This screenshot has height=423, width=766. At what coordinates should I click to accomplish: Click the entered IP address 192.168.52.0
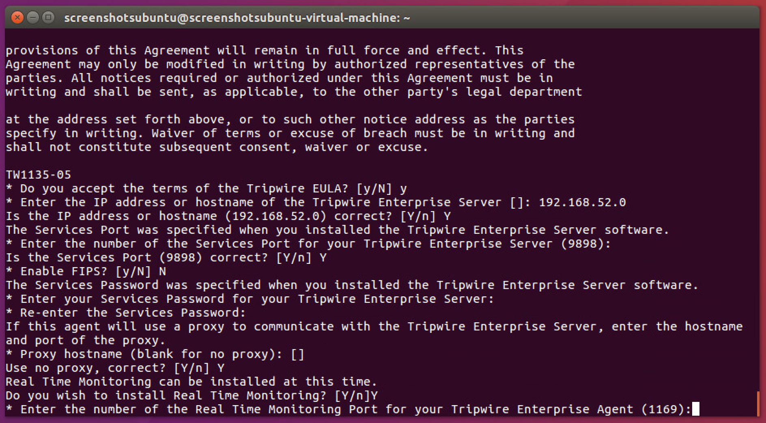coord(582,202)
